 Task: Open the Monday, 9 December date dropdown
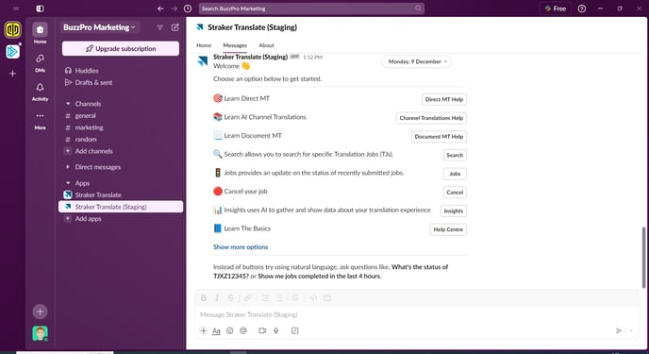click(x=417, y=61)
